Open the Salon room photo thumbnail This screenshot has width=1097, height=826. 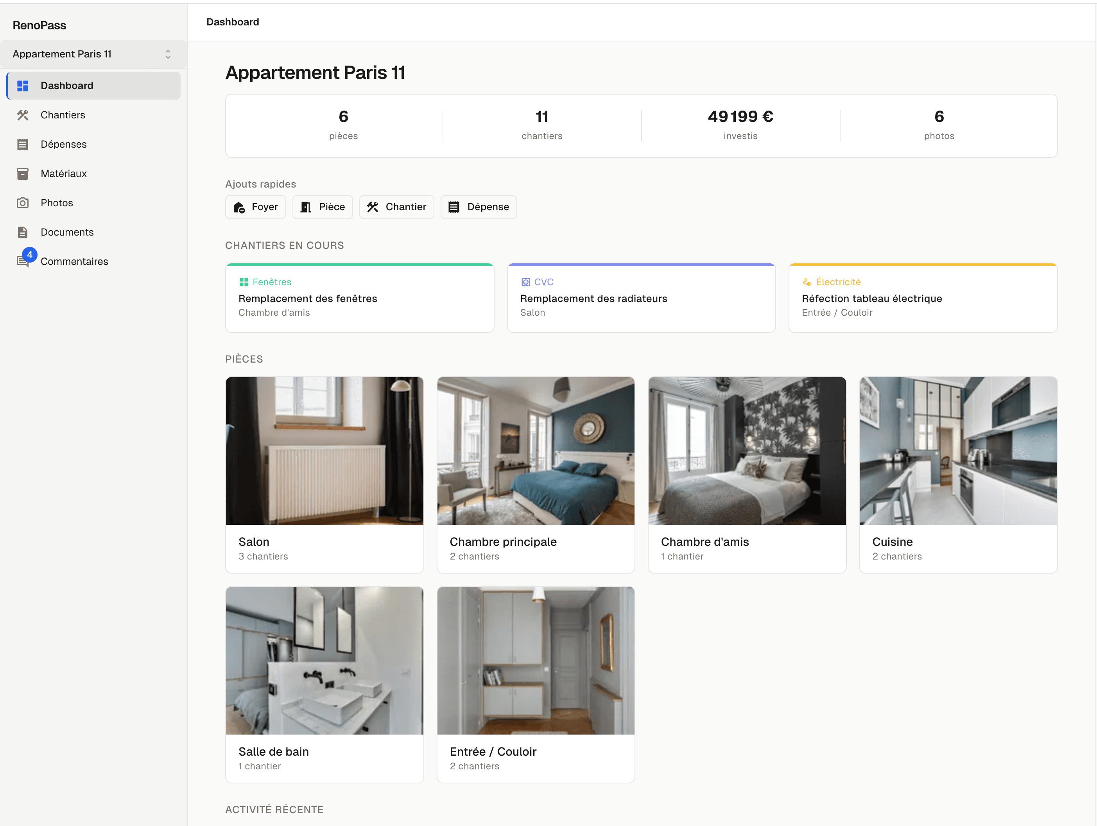[324, 450]
